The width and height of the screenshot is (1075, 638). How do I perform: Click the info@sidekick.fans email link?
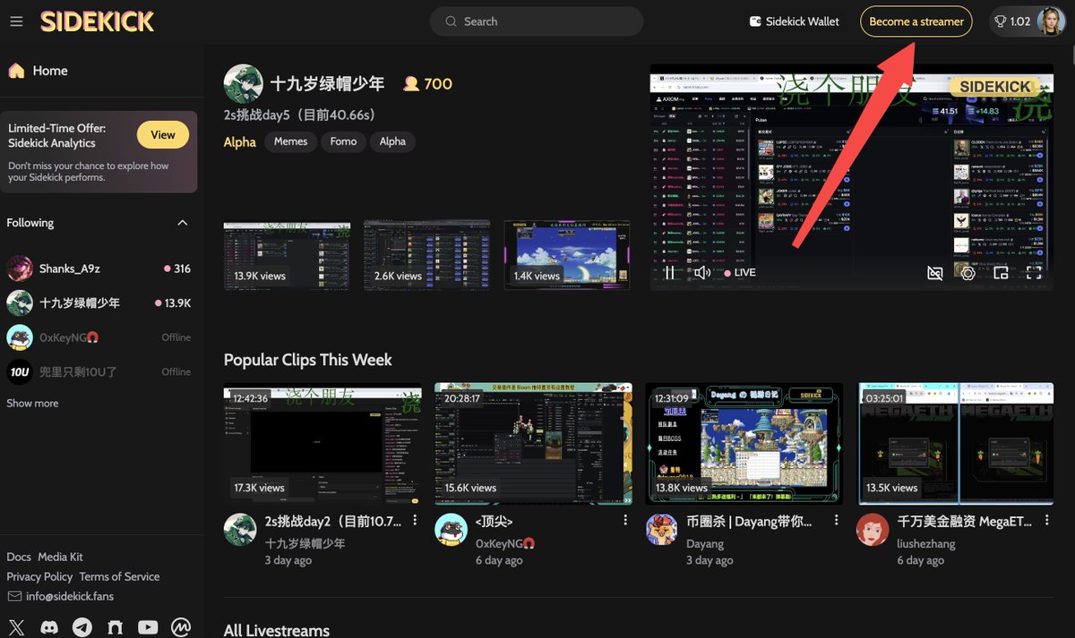(x=70, y=596)
